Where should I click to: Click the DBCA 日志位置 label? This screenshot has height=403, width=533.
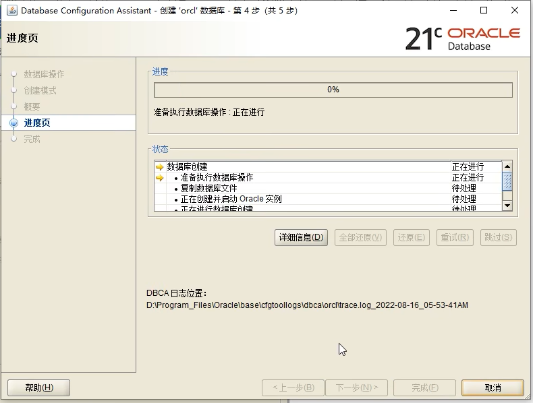[176, 293]
